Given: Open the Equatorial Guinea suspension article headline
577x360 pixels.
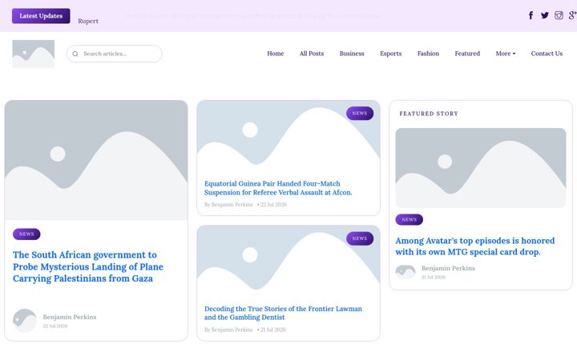Looking at the screenshot, I should point(278,188).
